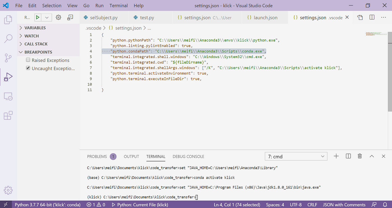This screenshot has height=208, width=392.
Task: Click the settings.json breadcrumb
Action: (x=128, y=28)
